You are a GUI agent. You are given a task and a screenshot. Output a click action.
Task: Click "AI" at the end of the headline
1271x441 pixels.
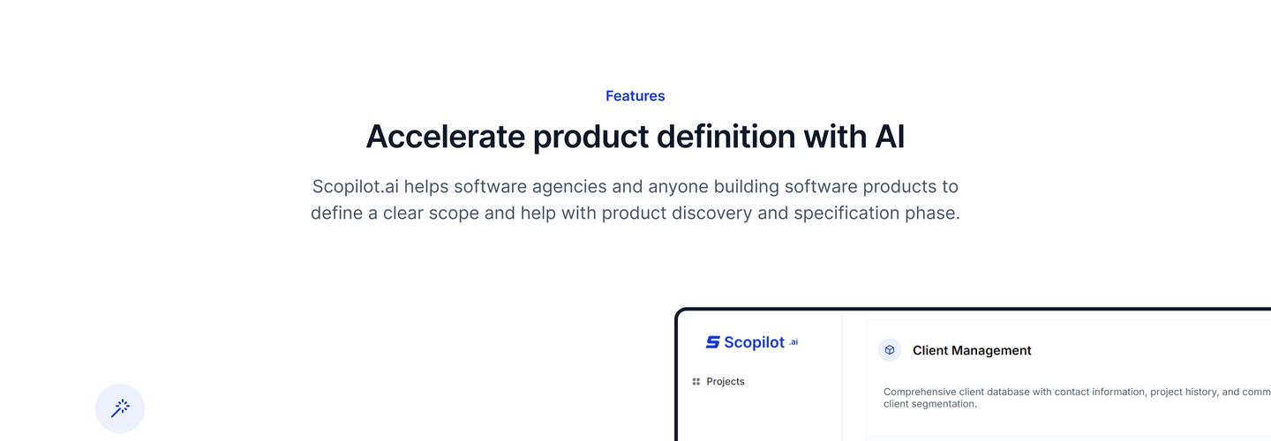(889, 137)
